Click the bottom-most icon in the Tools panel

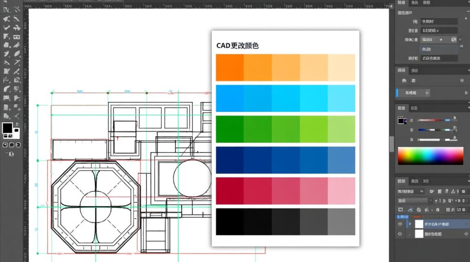point(11,154)
